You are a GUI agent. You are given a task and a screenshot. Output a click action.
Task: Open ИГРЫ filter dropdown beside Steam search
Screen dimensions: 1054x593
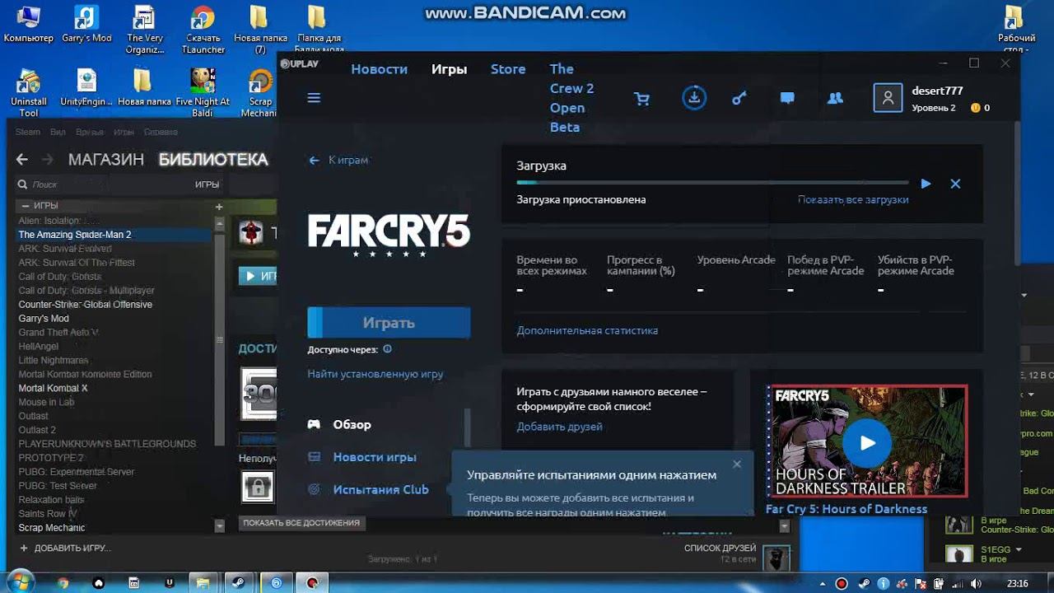coord(207,184)
